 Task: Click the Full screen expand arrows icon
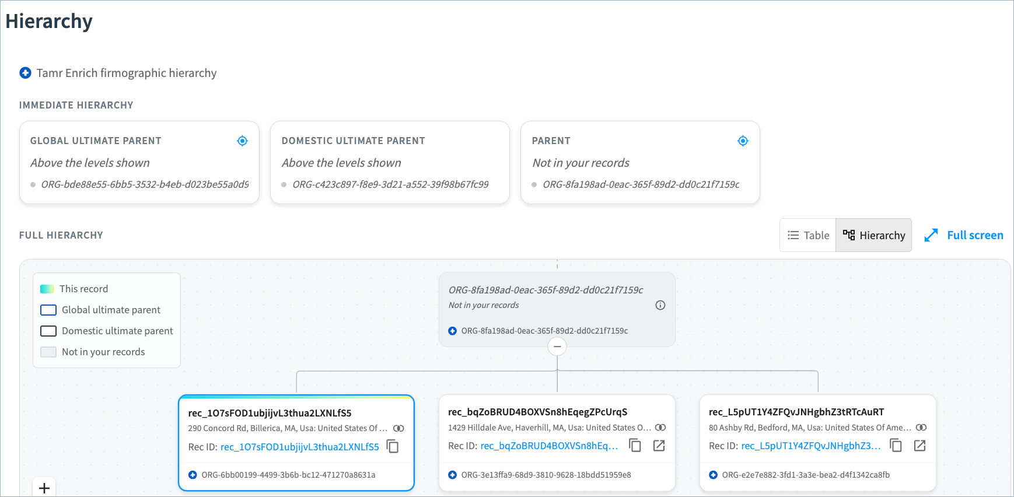point(931,235)
